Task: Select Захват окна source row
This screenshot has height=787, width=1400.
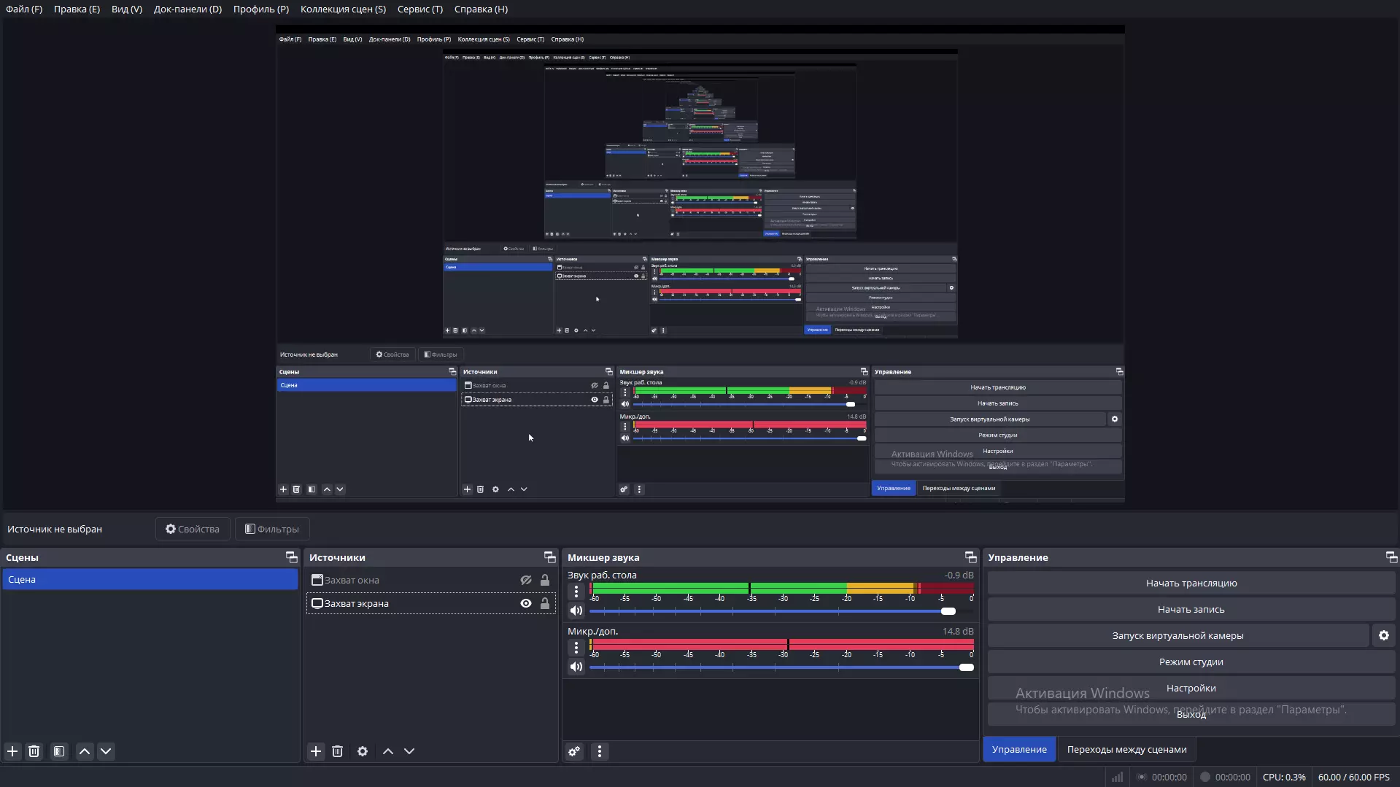Action: tap(430, 581)
